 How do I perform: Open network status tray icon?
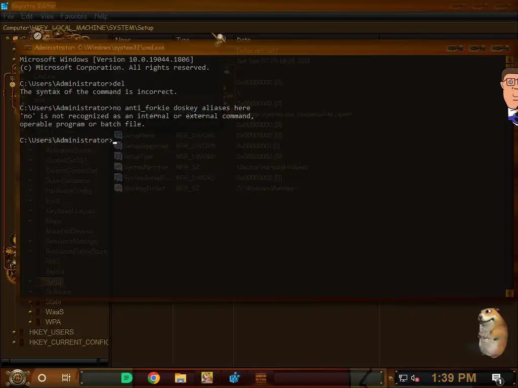(x=403, y=378)
